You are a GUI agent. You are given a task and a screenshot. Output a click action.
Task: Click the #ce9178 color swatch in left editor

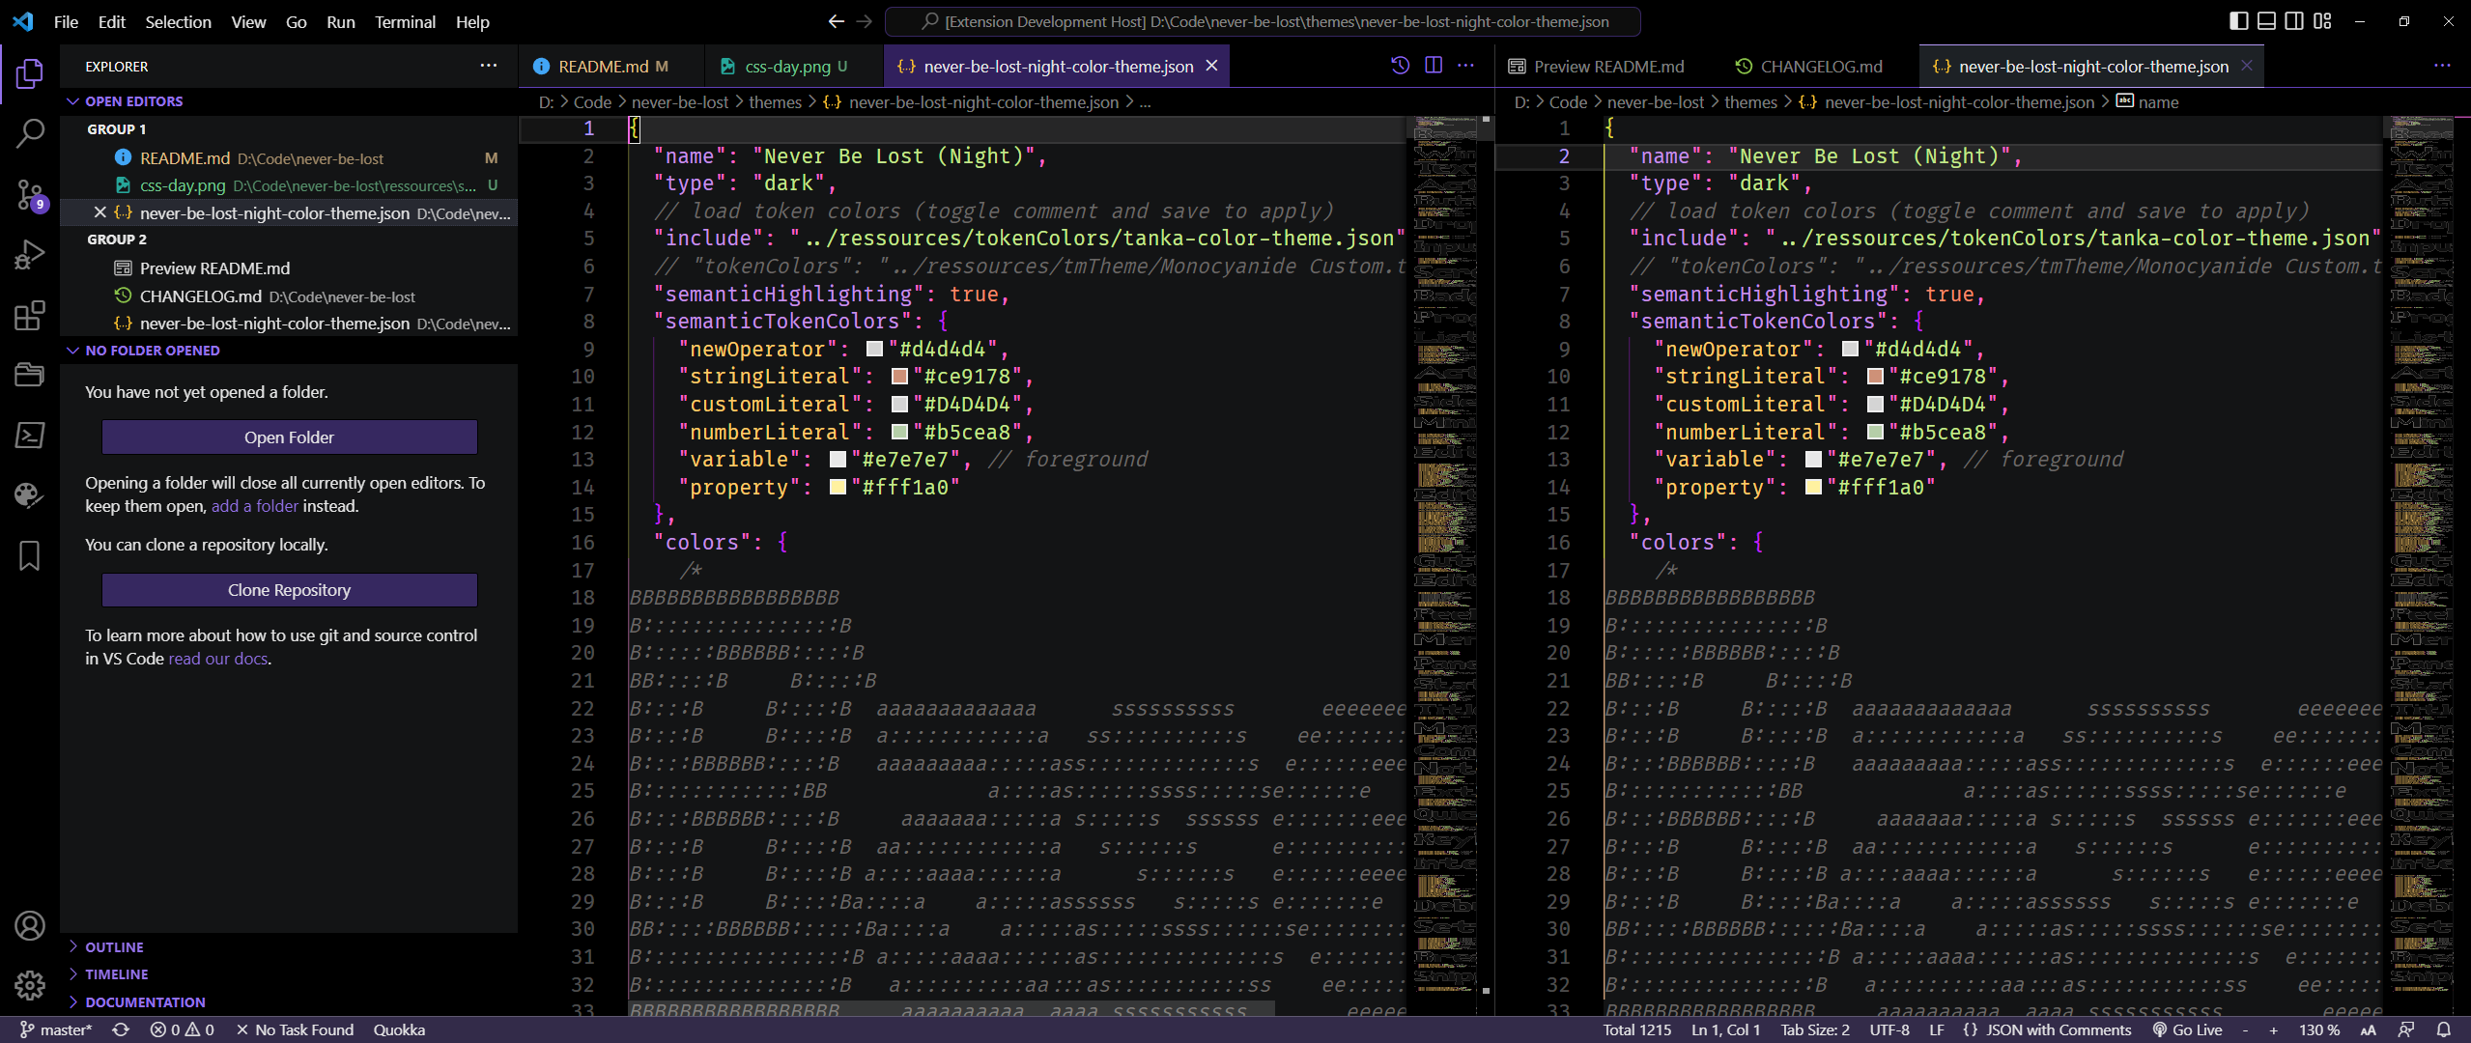click(x=899, y=377)
